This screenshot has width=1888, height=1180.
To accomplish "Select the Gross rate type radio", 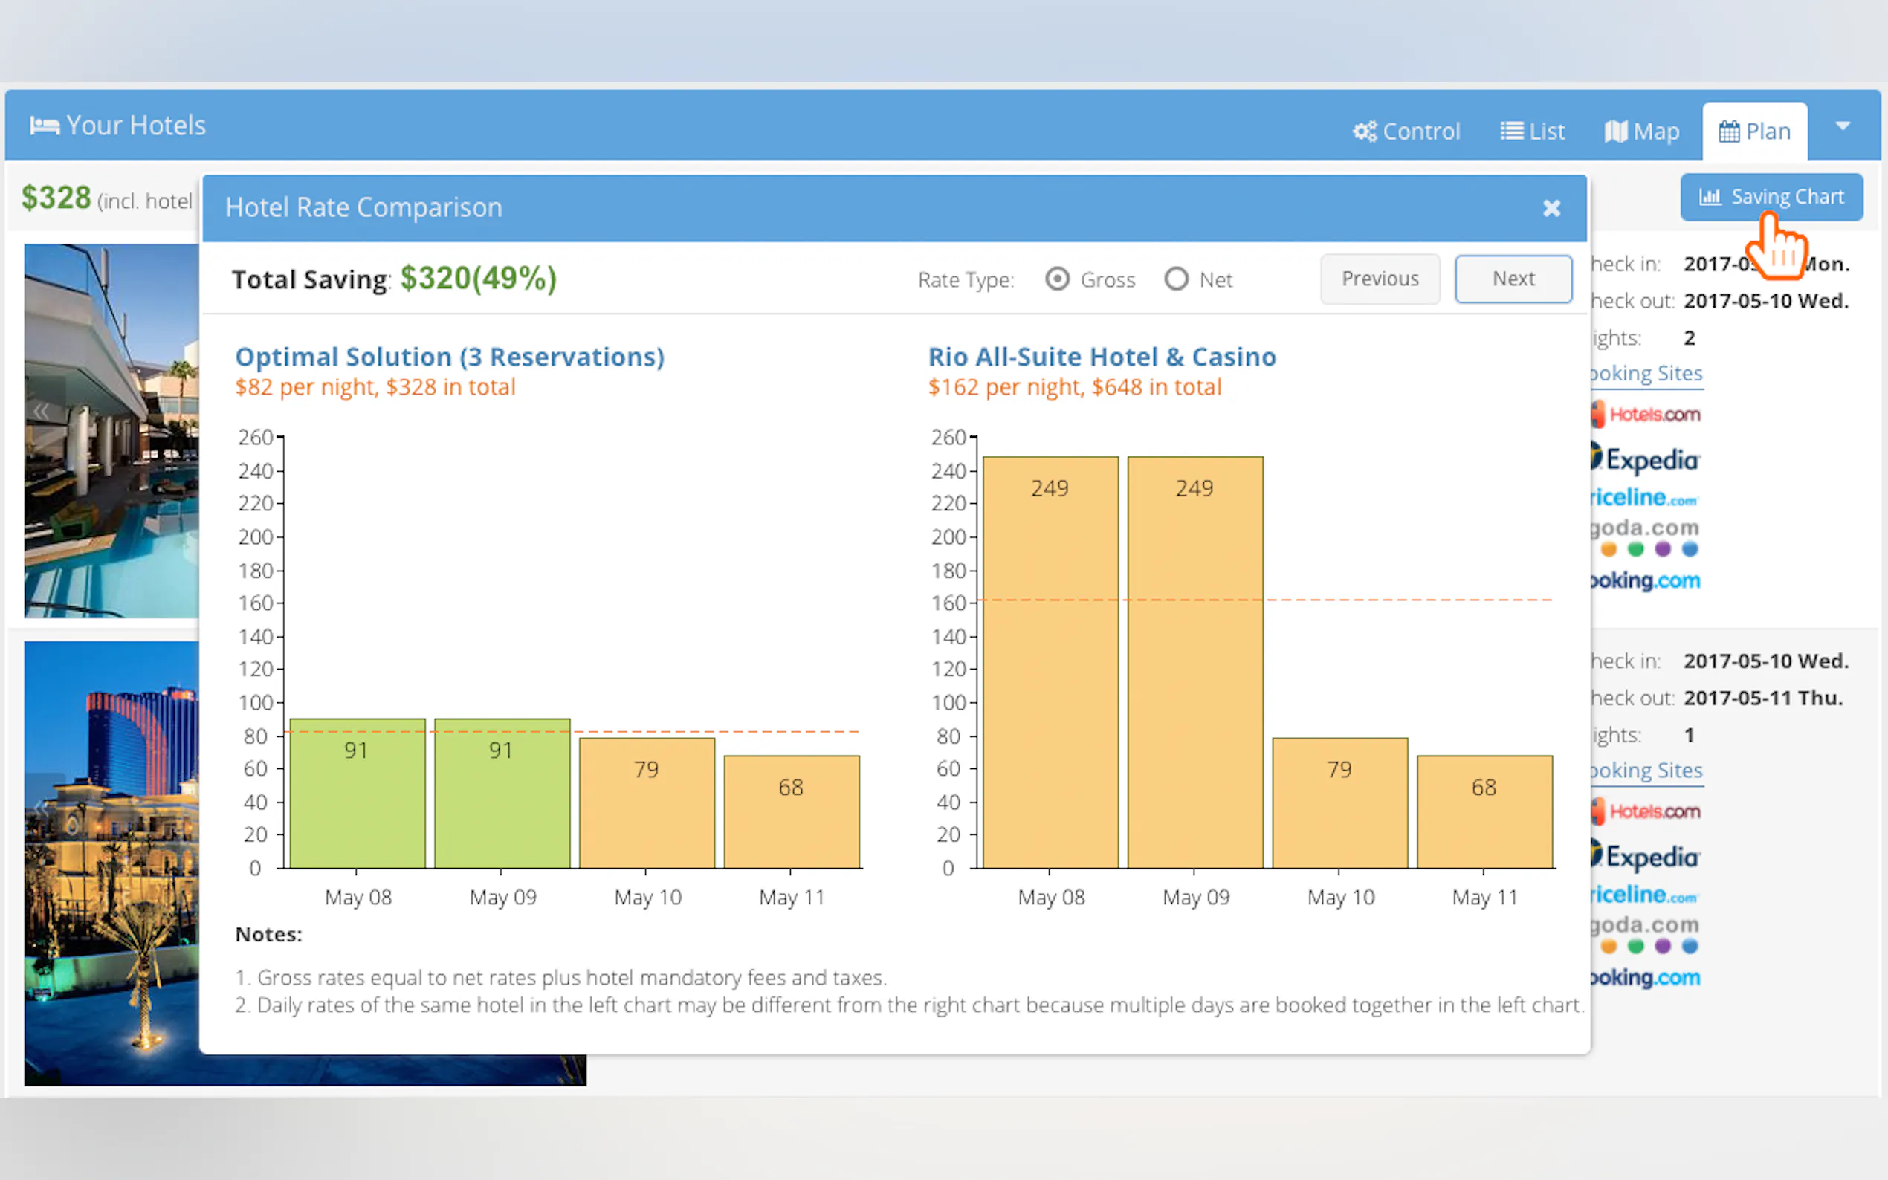I will pyautogui.click(x=1057, y=279).
